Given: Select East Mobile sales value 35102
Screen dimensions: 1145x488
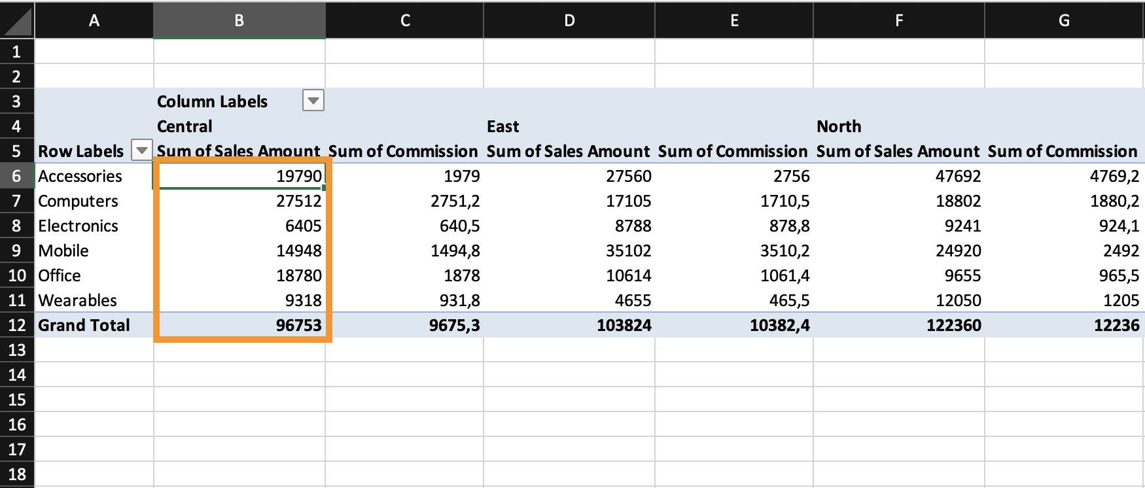Looking at the screenshot, I should coord(628,251).
